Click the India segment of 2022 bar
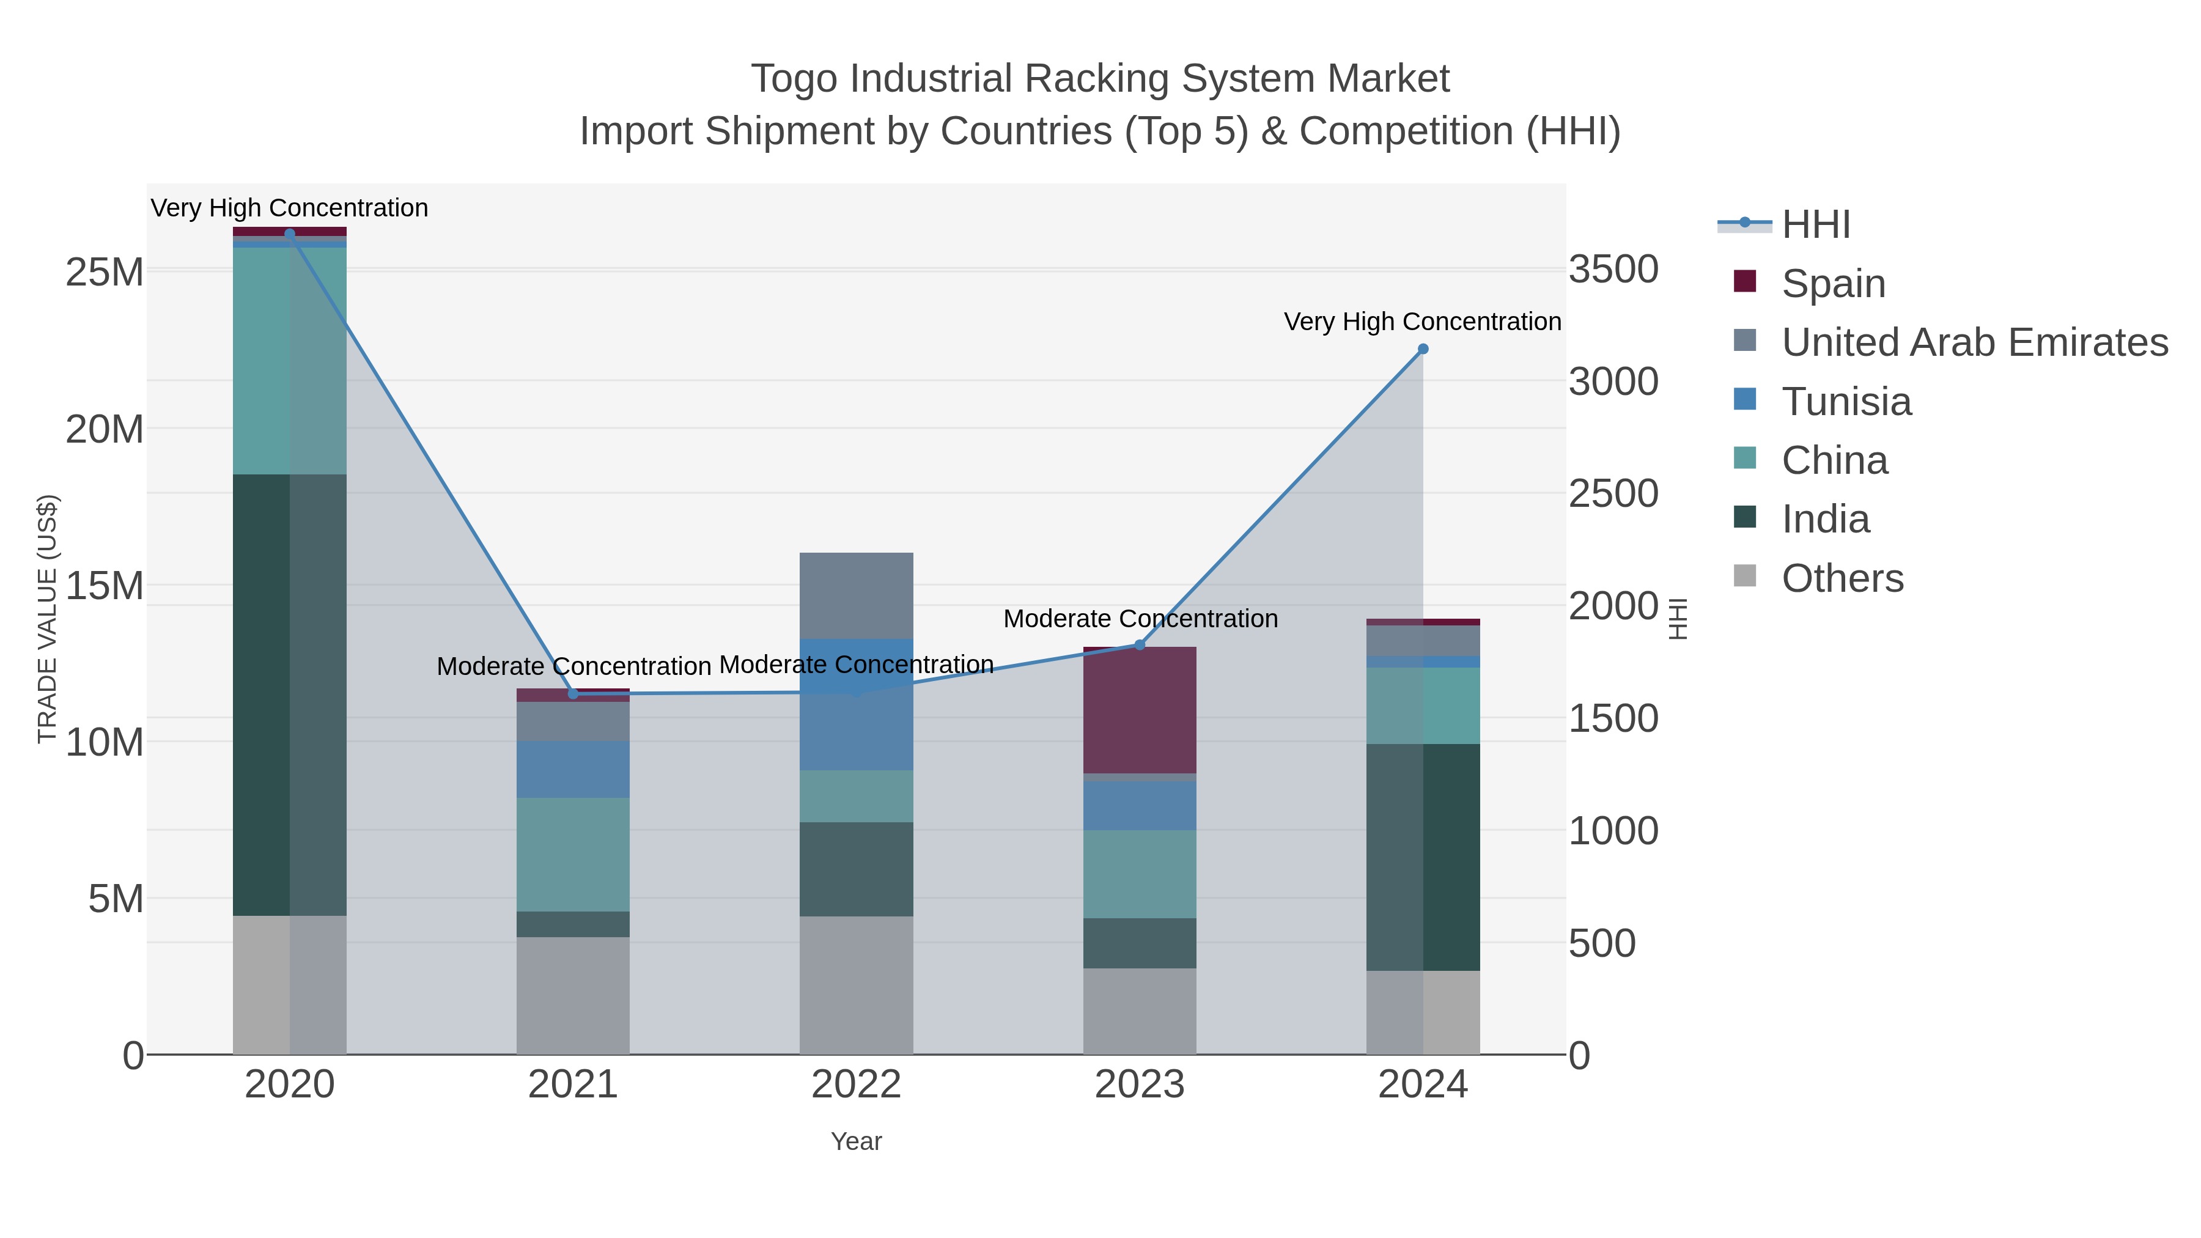Viewport: 2201px width, 1238px height. (x=857, y=870)
